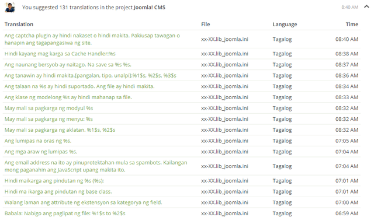Image resolution: width=374 pixels, height=217 pixels.
Task: Click Tagalog in the 08:34 AM row
Action: [282, 86]
